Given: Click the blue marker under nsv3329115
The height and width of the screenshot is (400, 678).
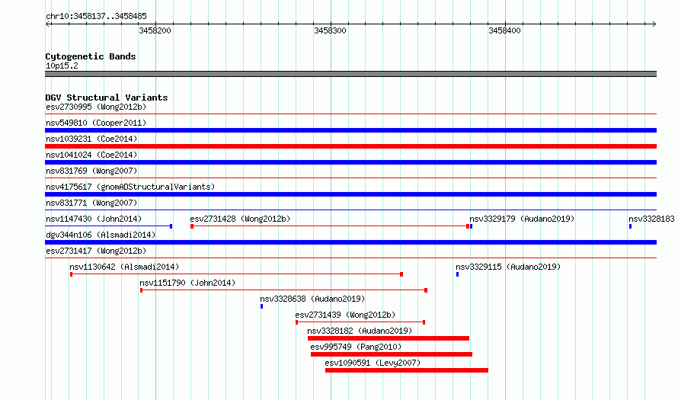Looking at the screenshot, I should [458, 274].
